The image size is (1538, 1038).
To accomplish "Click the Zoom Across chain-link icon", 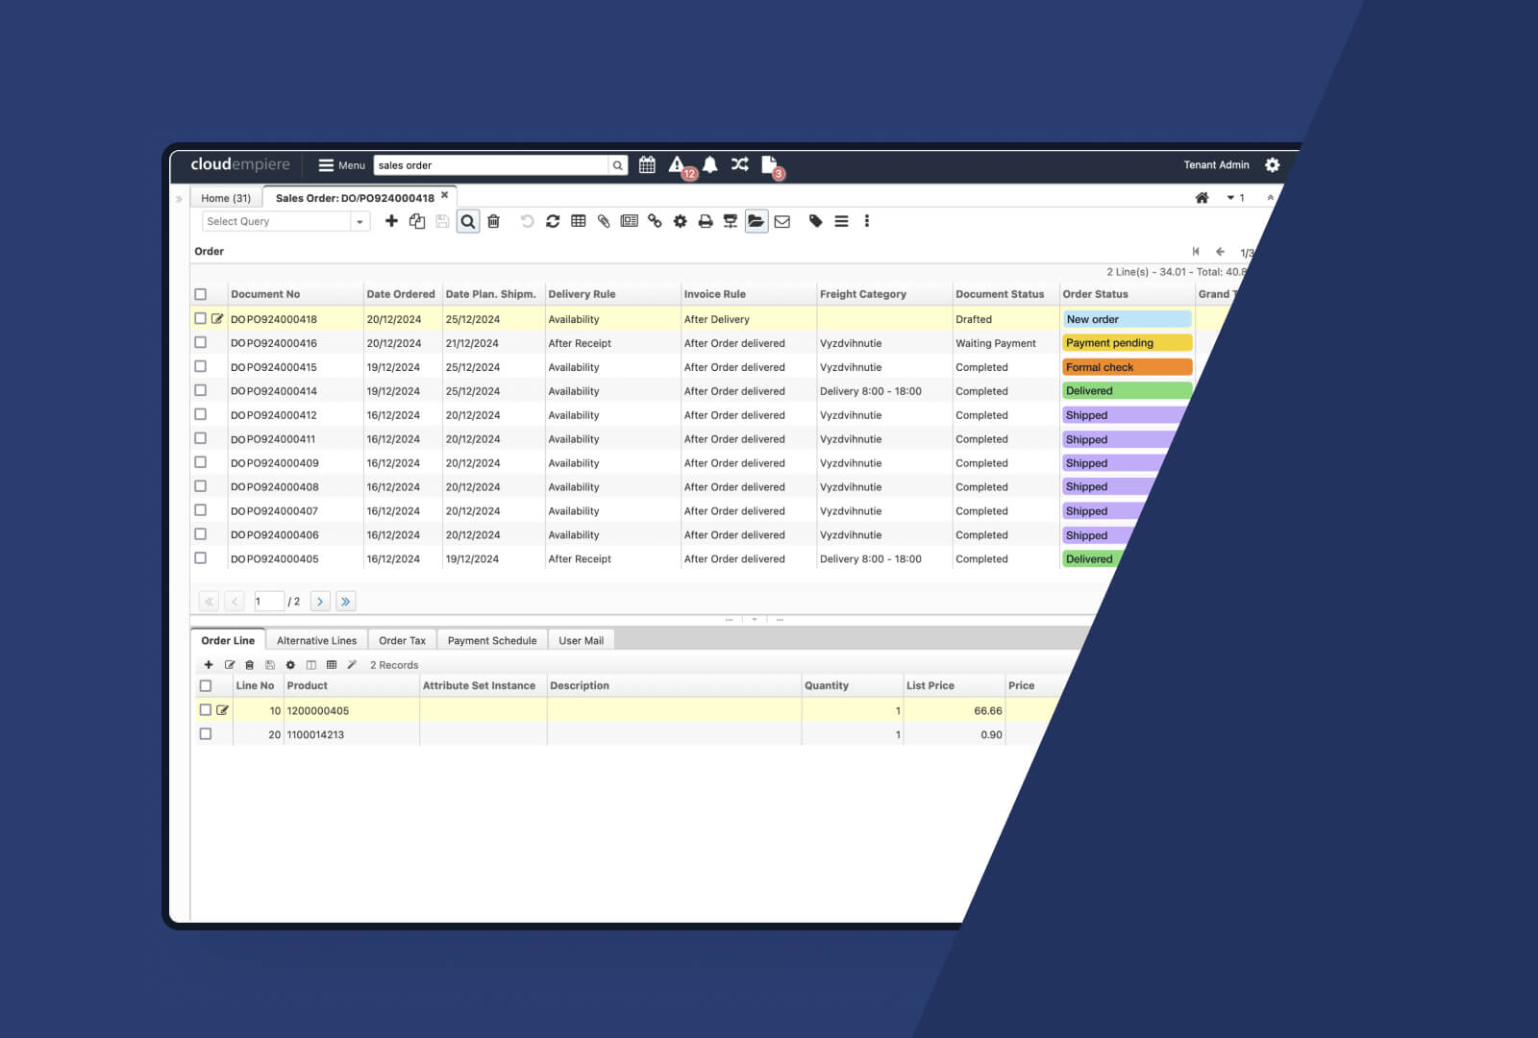I will pos(655,221).
